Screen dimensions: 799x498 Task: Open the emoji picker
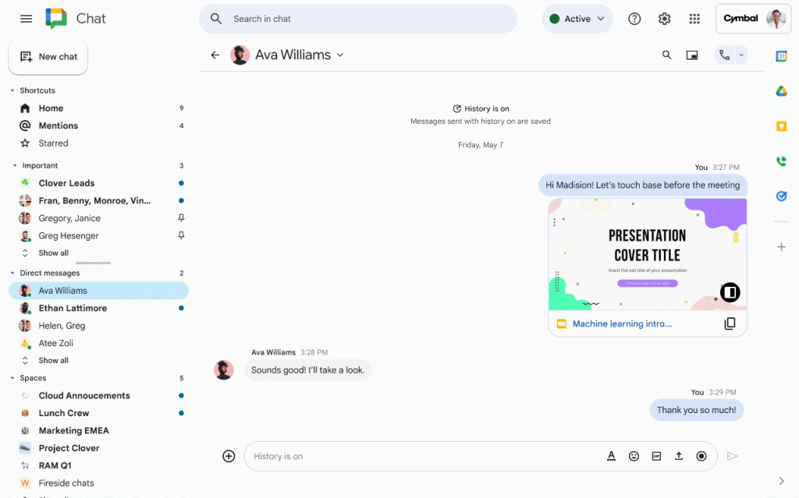point(634,456)
